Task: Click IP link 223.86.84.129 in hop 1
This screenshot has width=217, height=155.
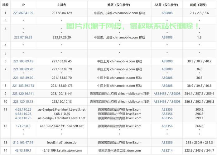Action: pyautogui.click(x=23, y=13)
